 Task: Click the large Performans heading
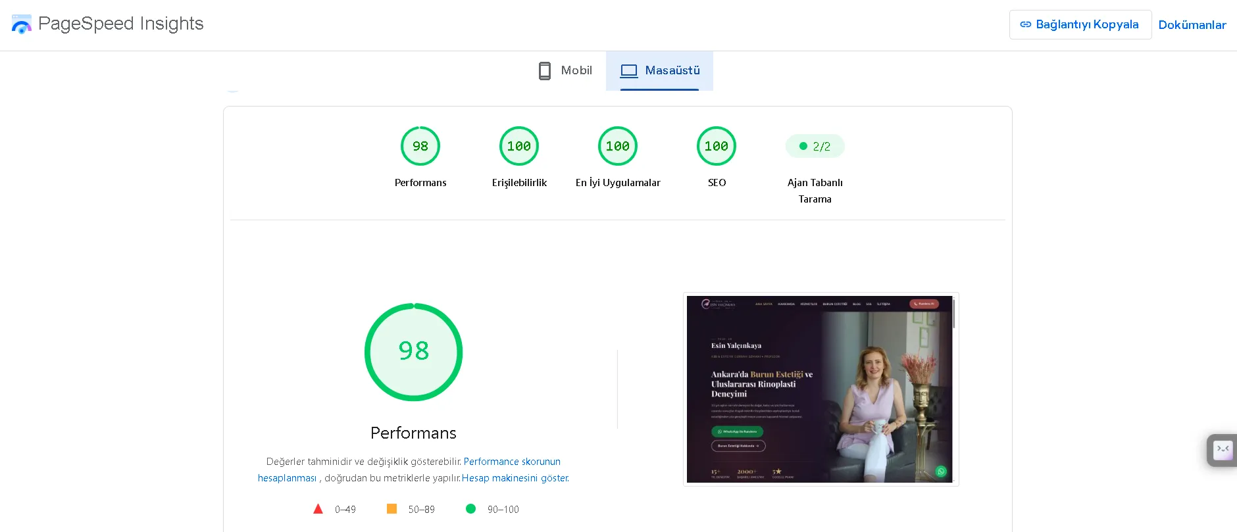[x=413, y=433]
